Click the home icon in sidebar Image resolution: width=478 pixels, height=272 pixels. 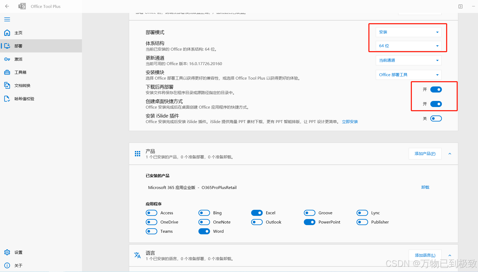(x=7, y=33)
